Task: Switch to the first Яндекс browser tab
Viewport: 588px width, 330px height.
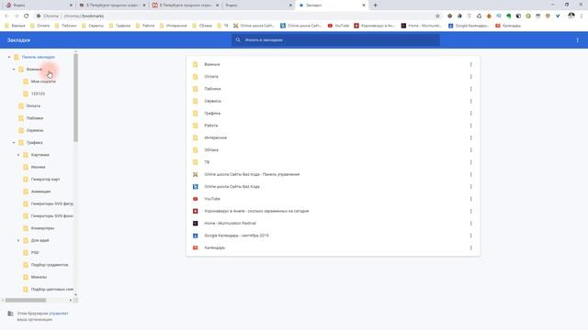Action: click(x=40, y=5)
